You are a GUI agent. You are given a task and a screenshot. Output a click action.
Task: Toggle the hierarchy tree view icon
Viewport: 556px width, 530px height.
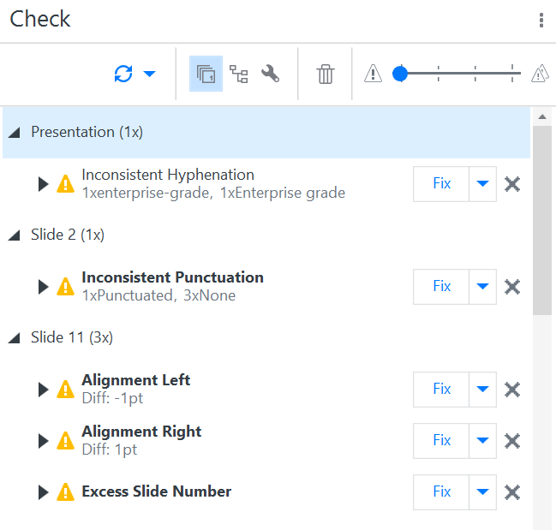[x=238, y=74]
